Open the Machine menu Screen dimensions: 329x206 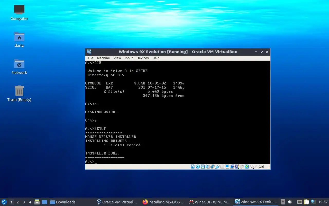coord(103,58)
